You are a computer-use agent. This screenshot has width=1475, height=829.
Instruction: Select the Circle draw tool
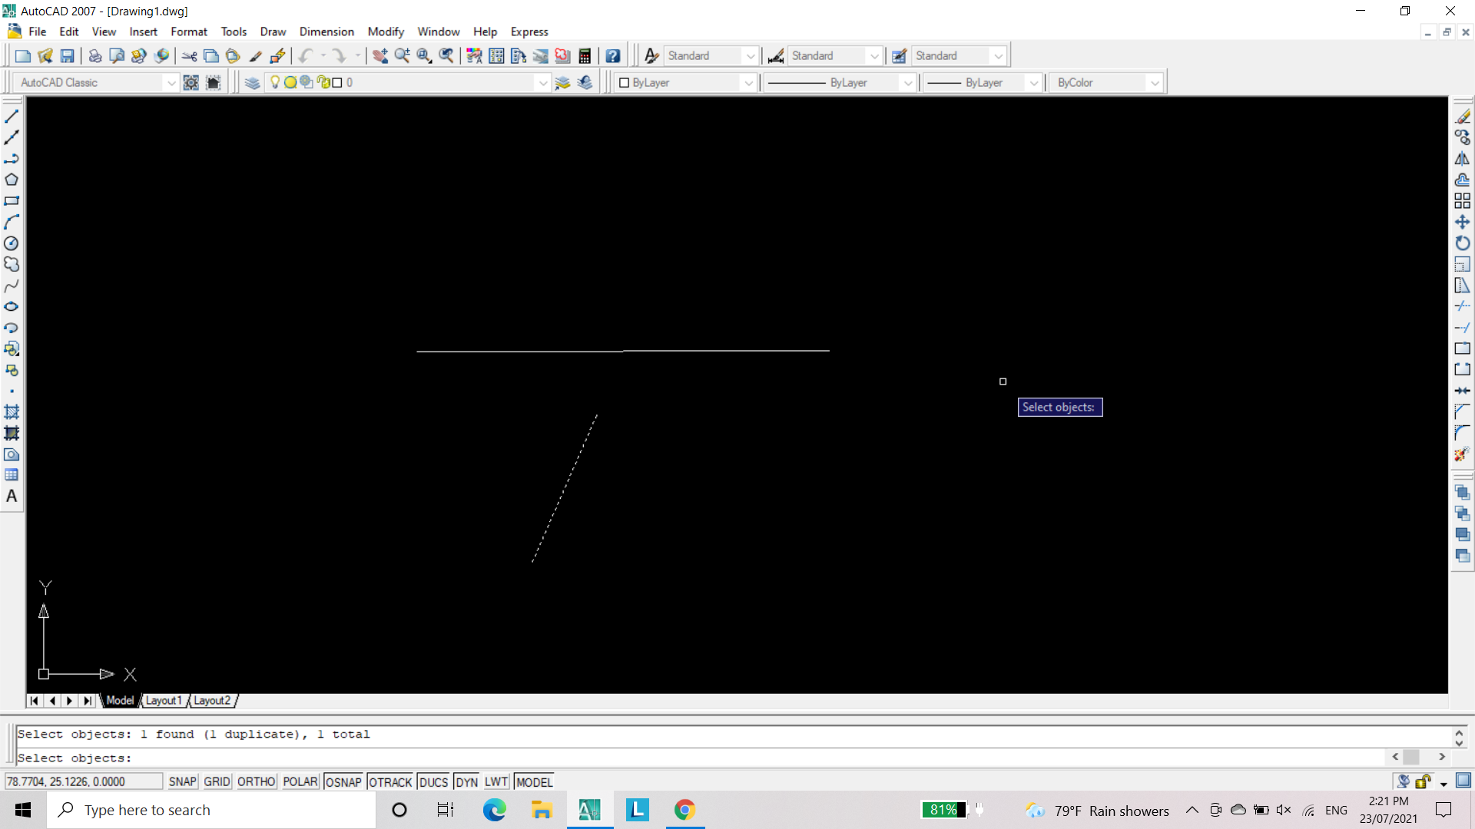(12, 243)
